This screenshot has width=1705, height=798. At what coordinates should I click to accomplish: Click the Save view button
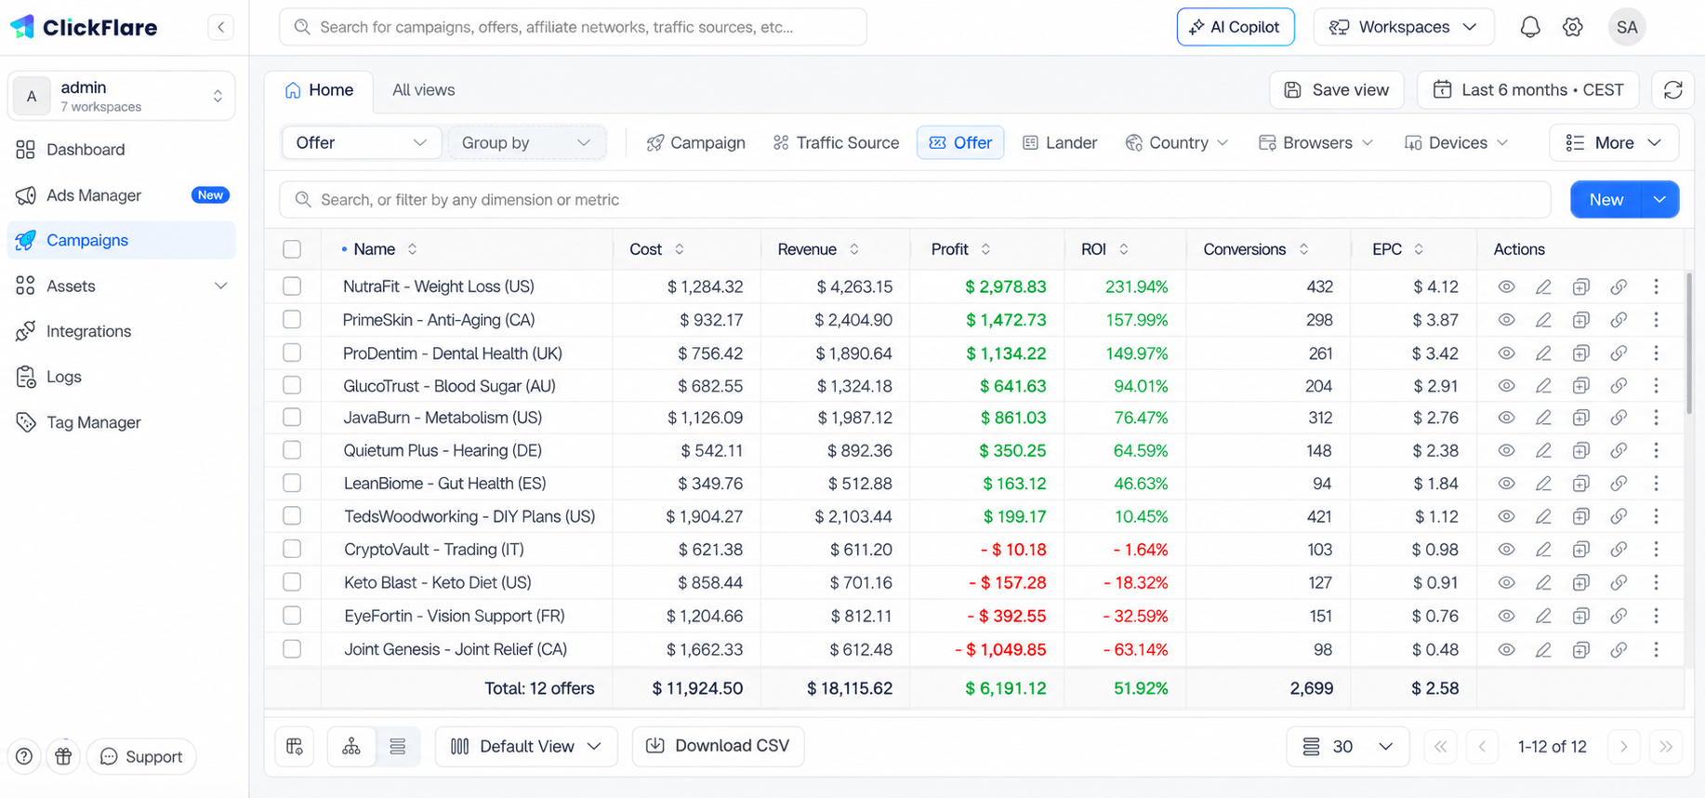click(x=1336, y=89)
